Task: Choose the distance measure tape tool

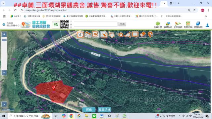Action: point(120,35)
